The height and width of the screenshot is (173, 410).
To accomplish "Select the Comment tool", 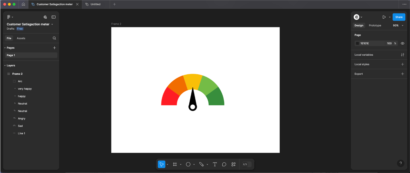I will click(224, 164).
